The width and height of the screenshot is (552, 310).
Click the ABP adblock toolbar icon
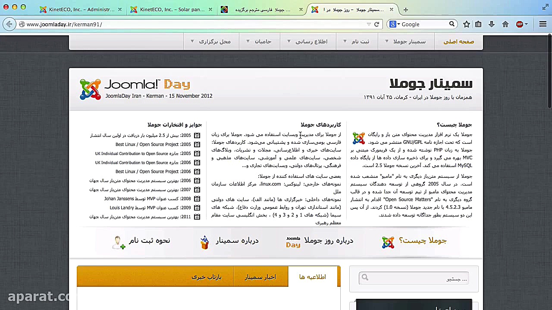[x=520, y=24]
